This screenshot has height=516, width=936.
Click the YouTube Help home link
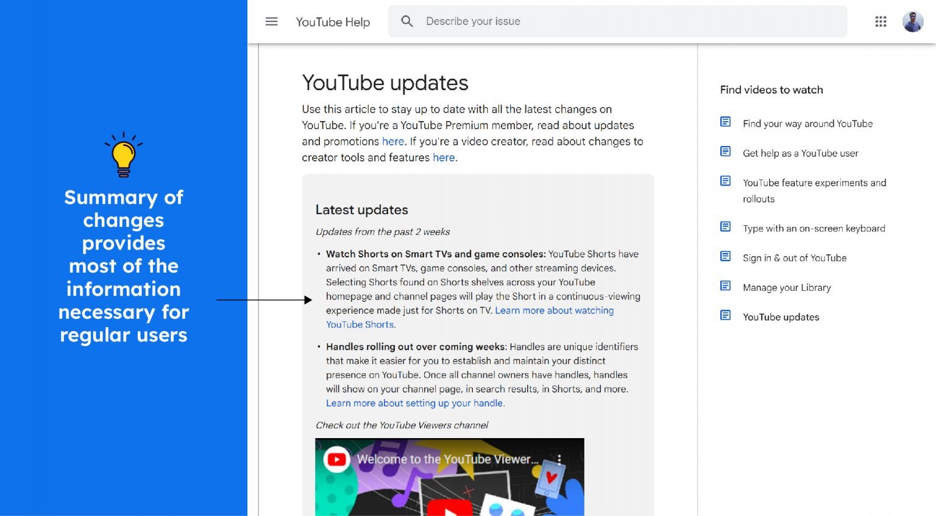point(332,22)
